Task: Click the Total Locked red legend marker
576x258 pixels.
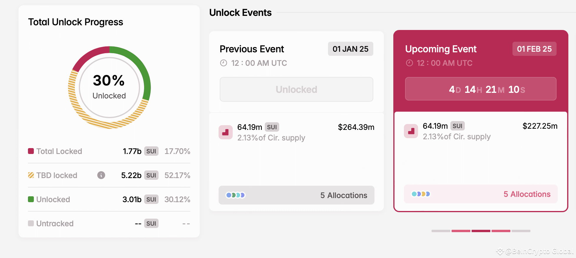Action: [x=31, y=151]
